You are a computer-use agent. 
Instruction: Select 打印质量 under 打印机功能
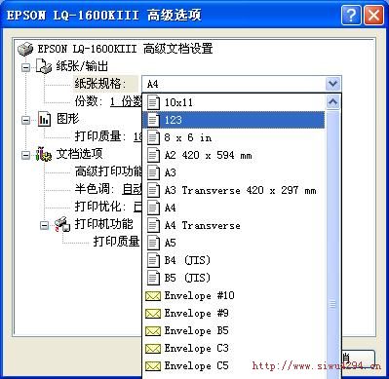116,242
